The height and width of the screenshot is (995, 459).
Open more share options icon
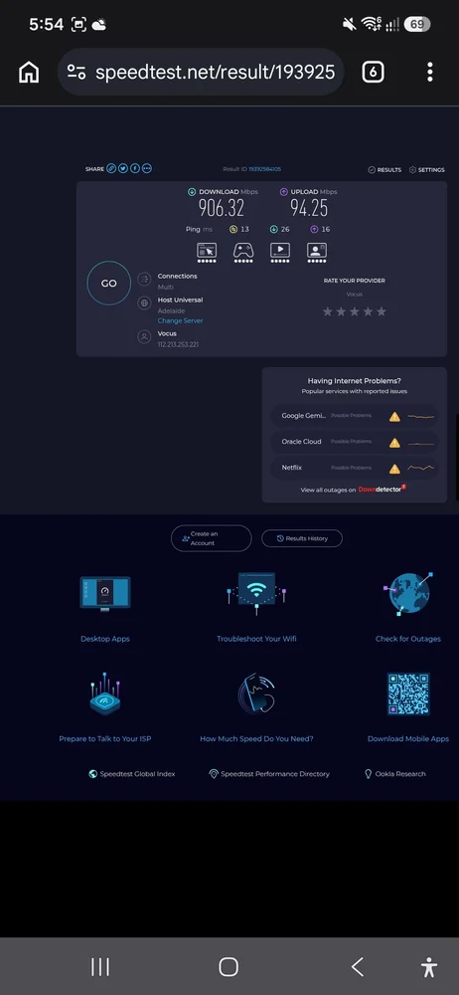pyautogui.click(x=147, y=168)
